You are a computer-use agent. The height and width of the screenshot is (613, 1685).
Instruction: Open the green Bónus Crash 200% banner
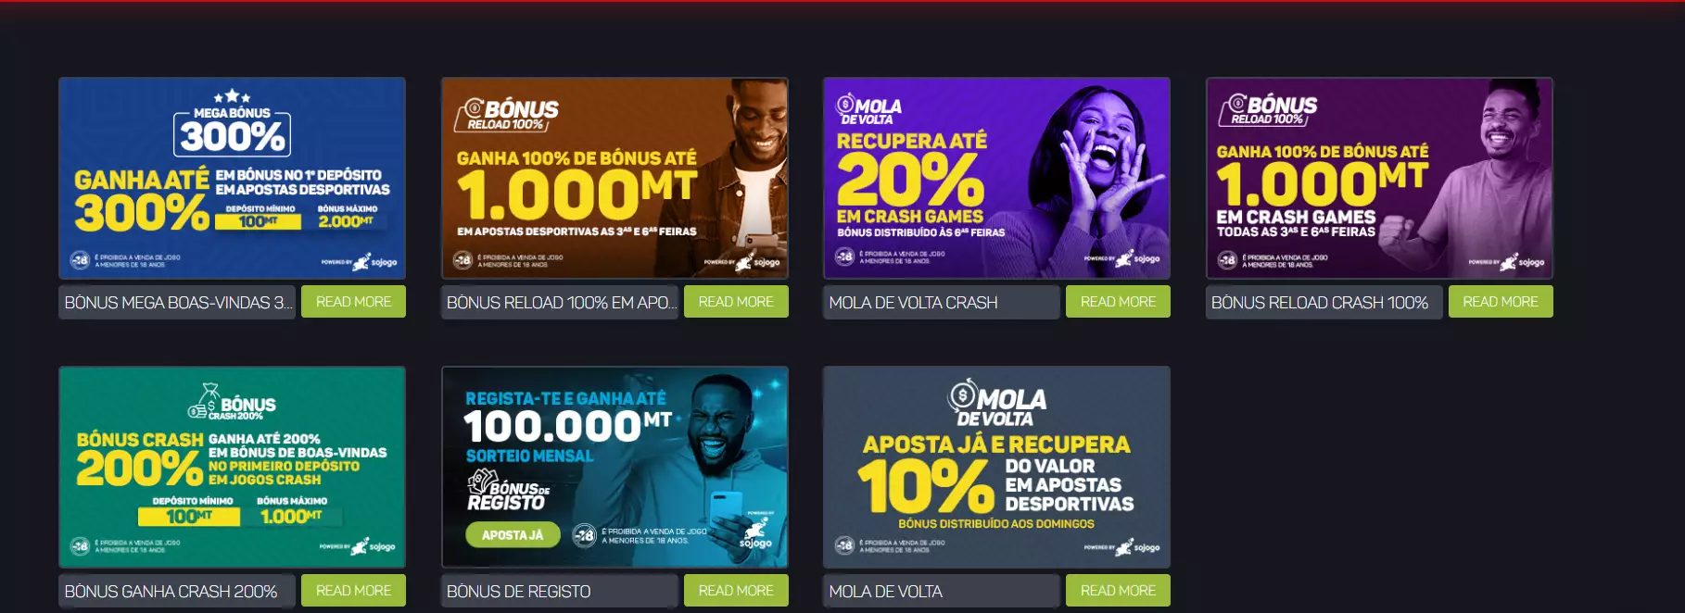click(x=232, y=467)
